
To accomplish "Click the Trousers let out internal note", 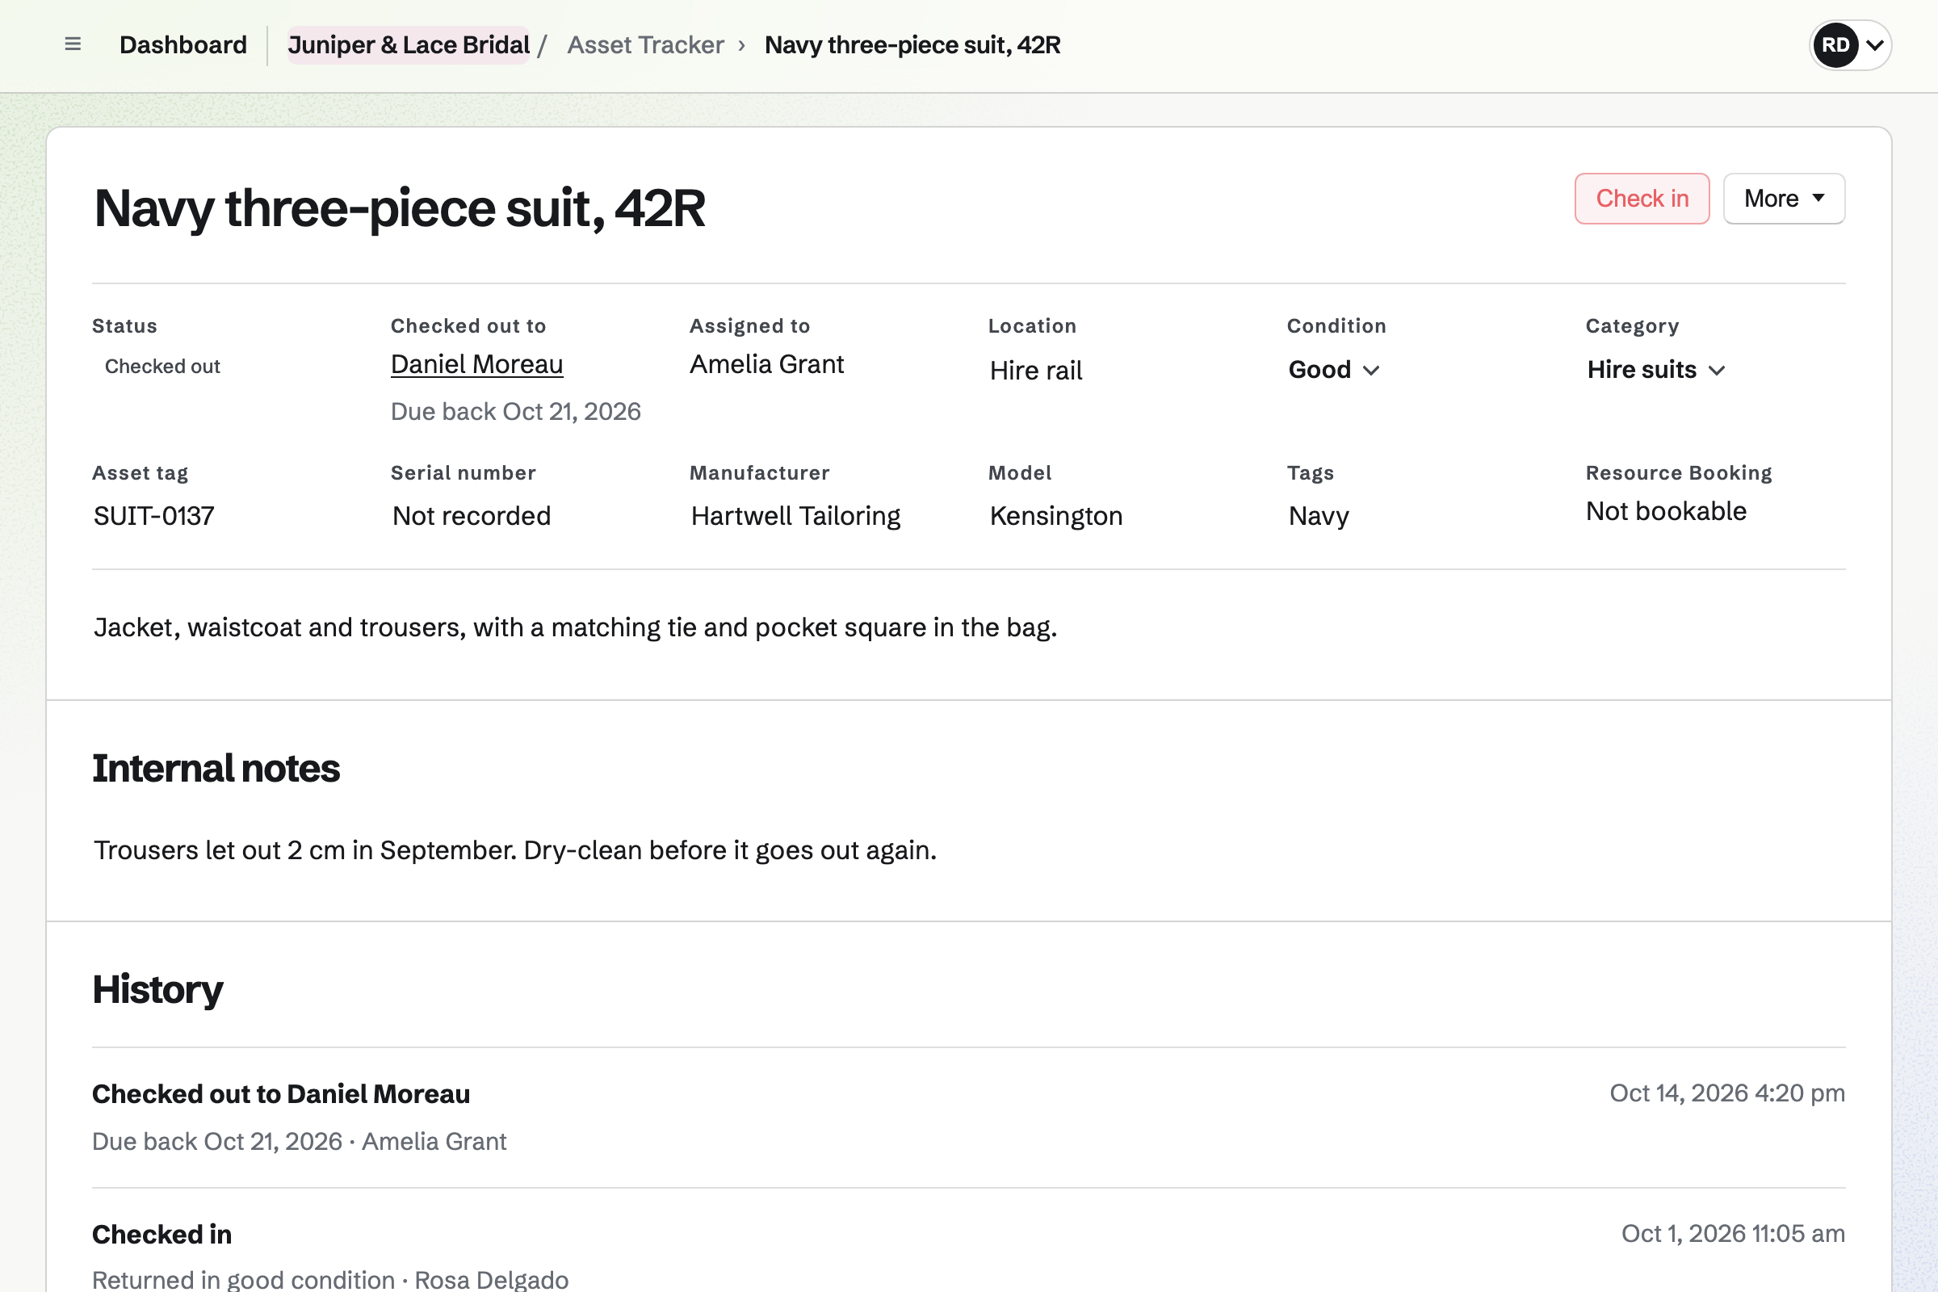I will (x=515, y=850).
